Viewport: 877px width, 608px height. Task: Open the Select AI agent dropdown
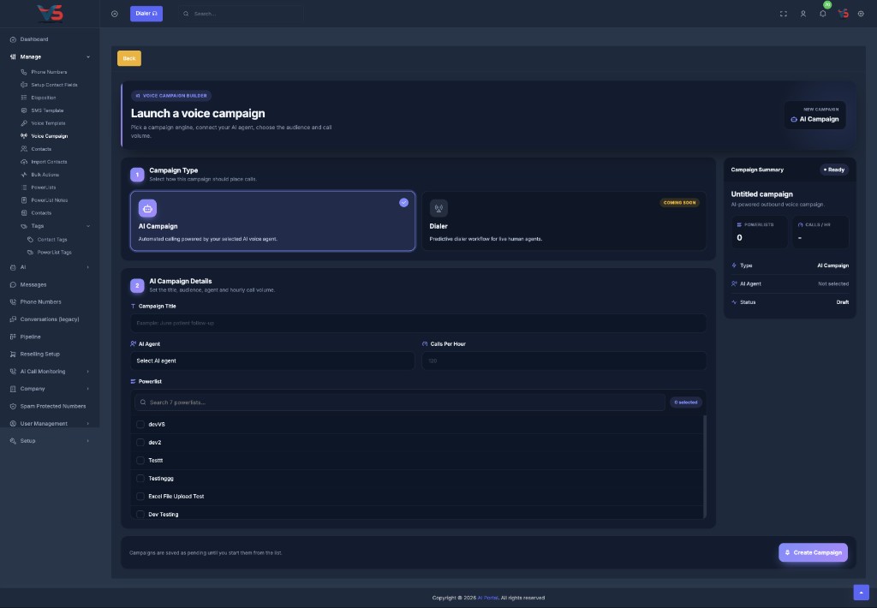272,361
